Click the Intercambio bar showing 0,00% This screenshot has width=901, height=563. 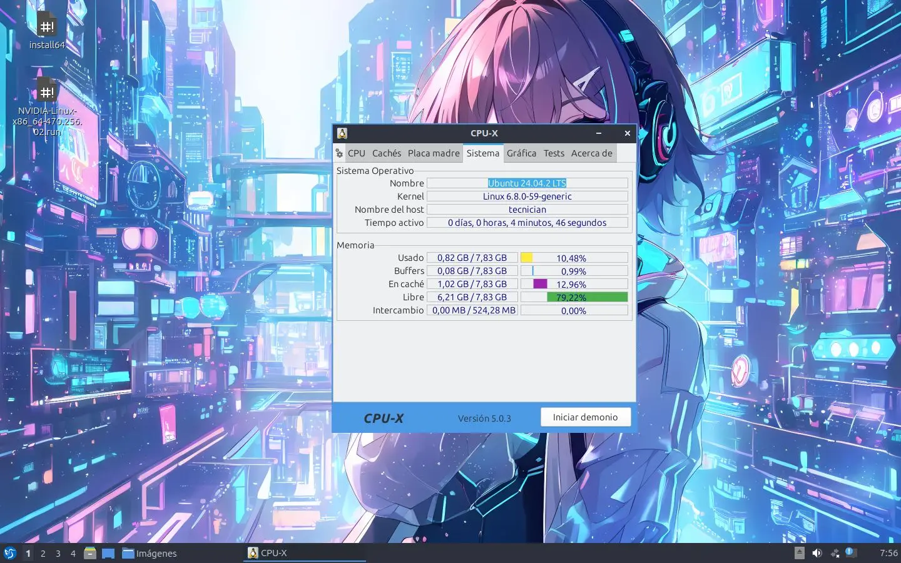tap(574, 310)
